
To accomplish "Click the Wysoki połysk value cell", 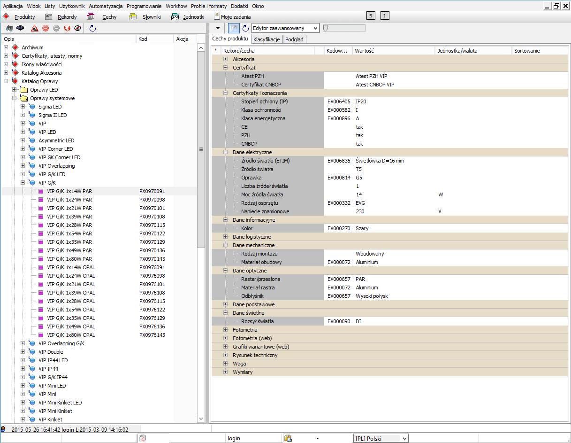I will tap(372, 296).
